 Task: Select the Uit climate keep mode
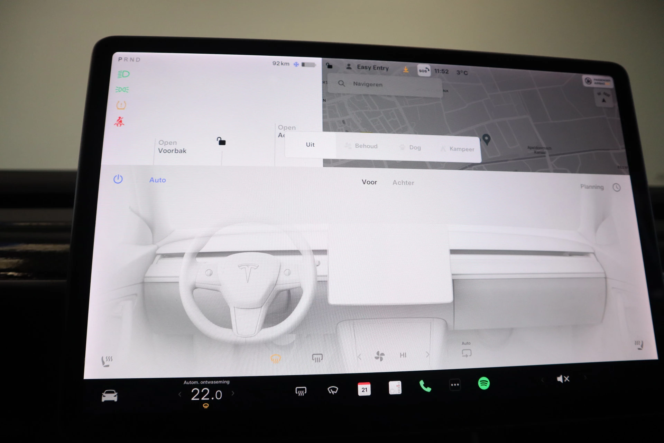(310, 145)
